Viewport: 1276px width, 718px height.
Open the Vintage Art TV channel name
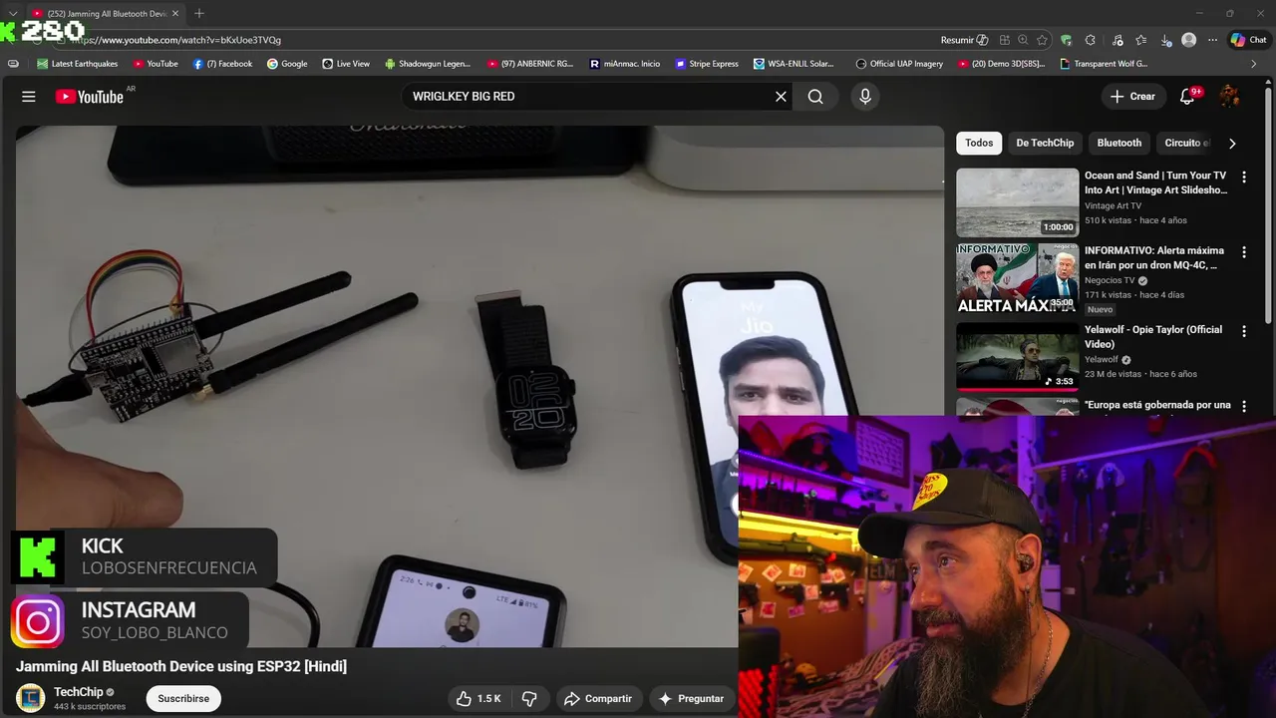point(1113,206)
